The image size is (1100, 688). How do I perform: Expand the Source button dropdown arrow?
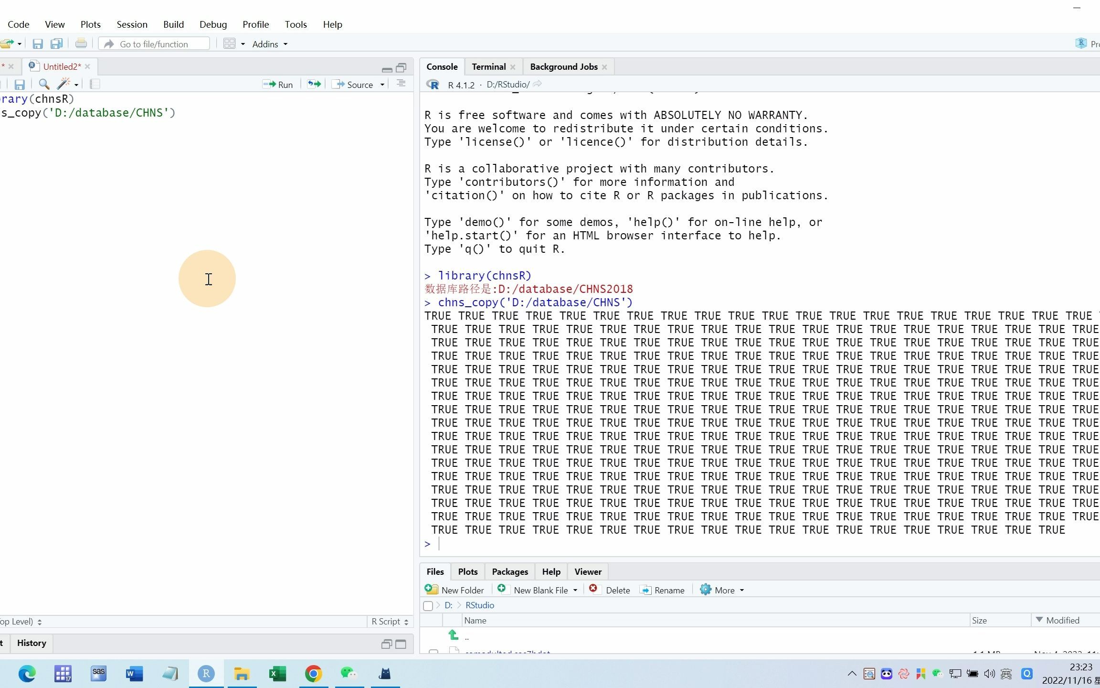coord(382,85)
